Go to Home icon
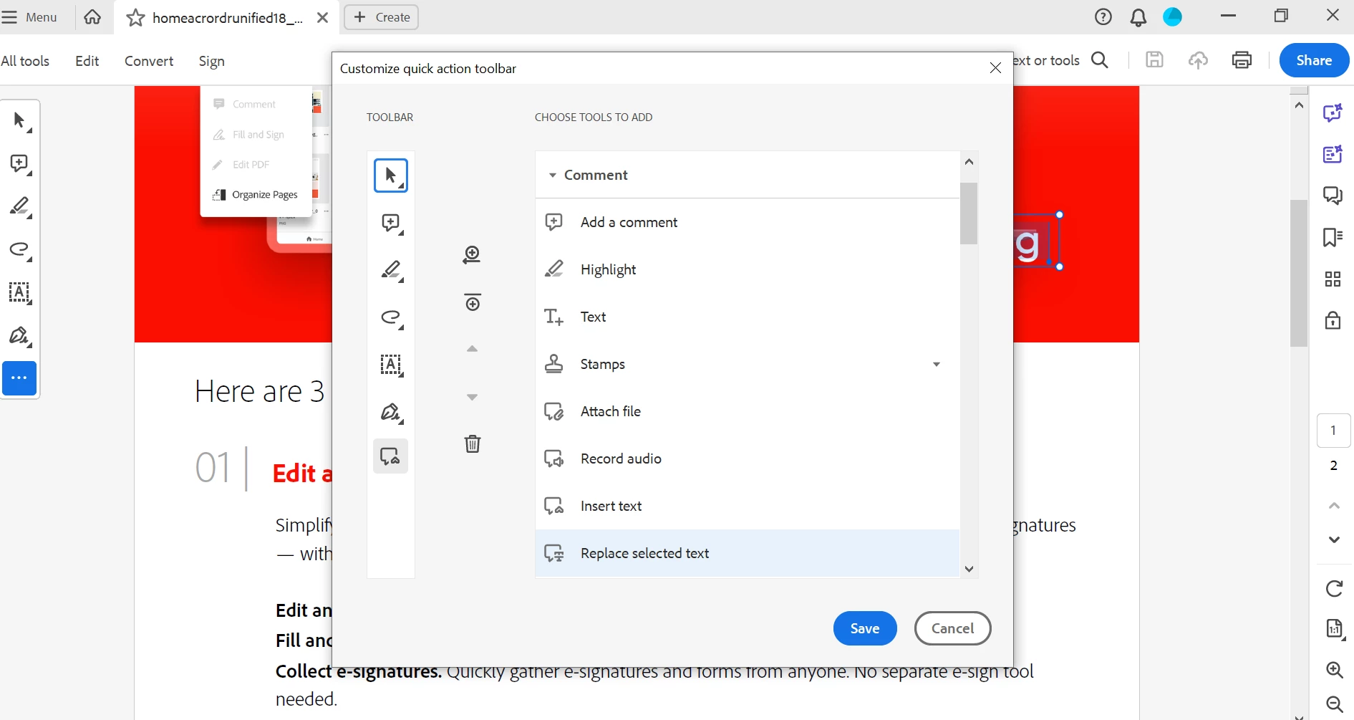The image size is (1354, 720). [92, 16]
